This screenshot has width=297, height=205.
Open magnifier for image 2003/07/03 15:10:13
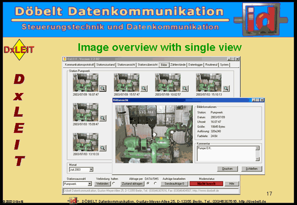[226, 88]
